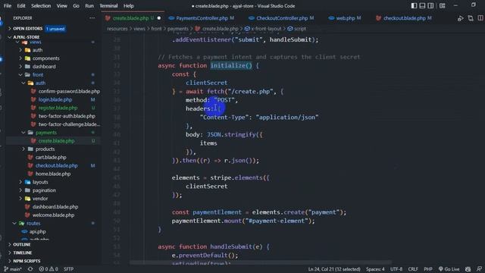Expand the vendor folder
485x273 pixels.
[x=40, y=199]
